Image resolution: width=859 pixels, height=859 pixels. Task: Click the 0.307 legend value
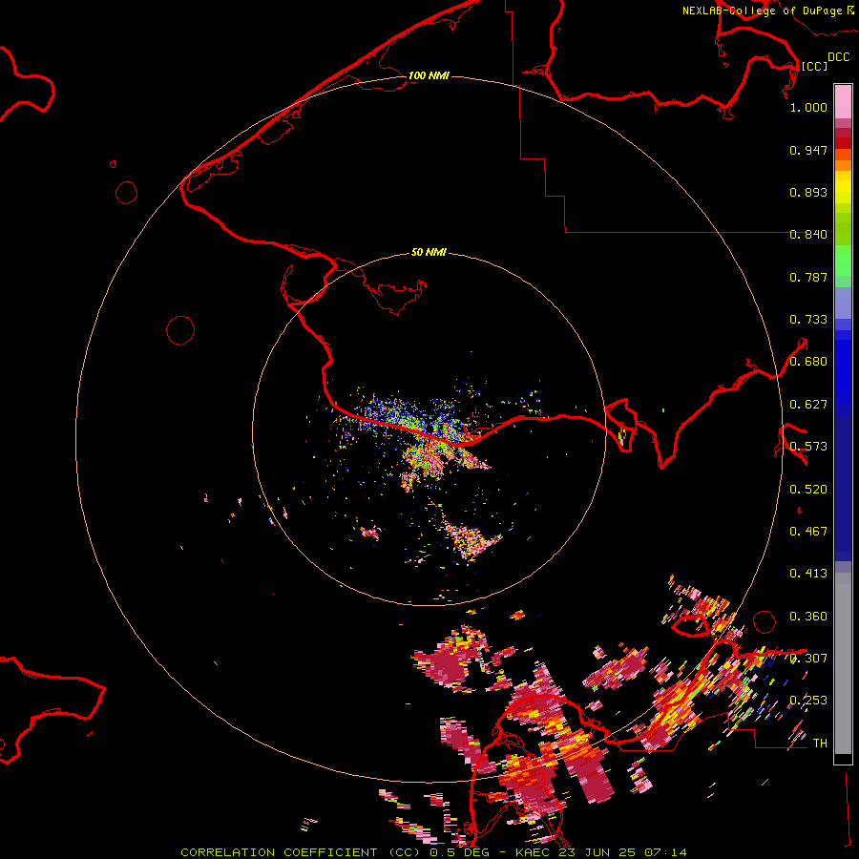(808, 659)
